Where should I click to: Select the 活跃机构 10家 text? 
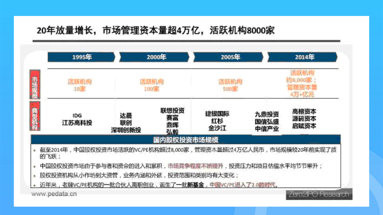tap(79, 85)
